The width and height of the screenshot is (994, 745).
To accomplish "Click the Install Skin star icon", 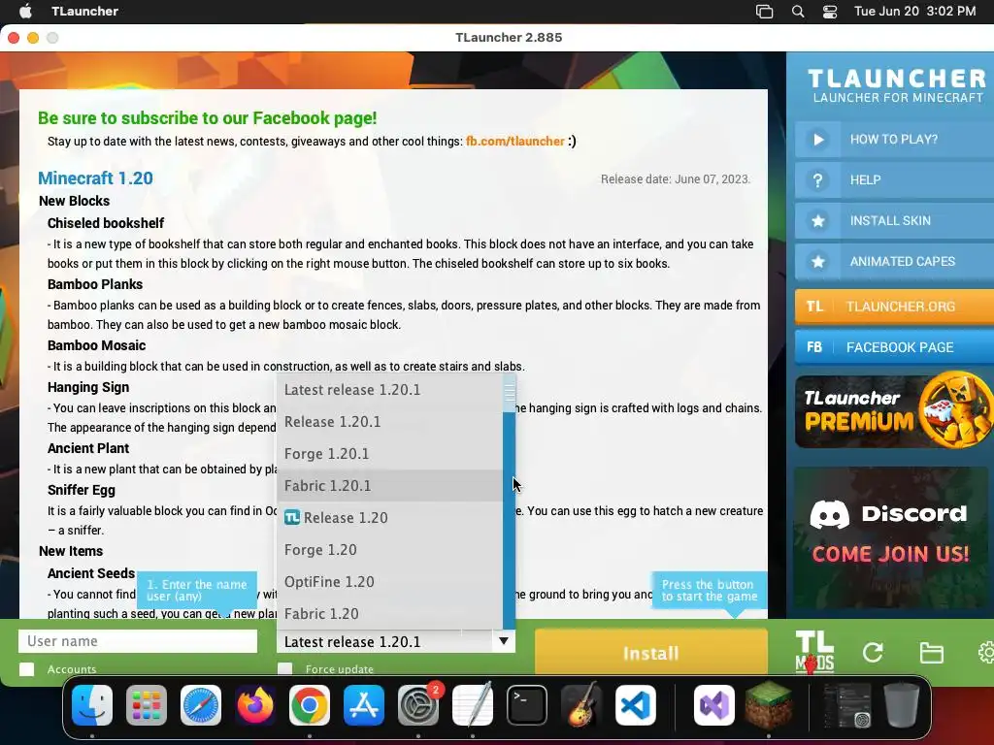I will coord(817,221).
